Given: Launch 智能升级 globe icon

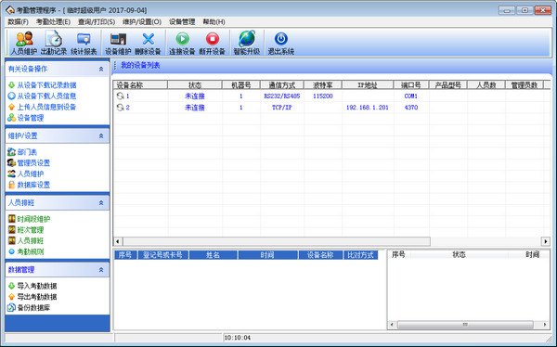Looking at the screenshot, I should pos(247,43).
